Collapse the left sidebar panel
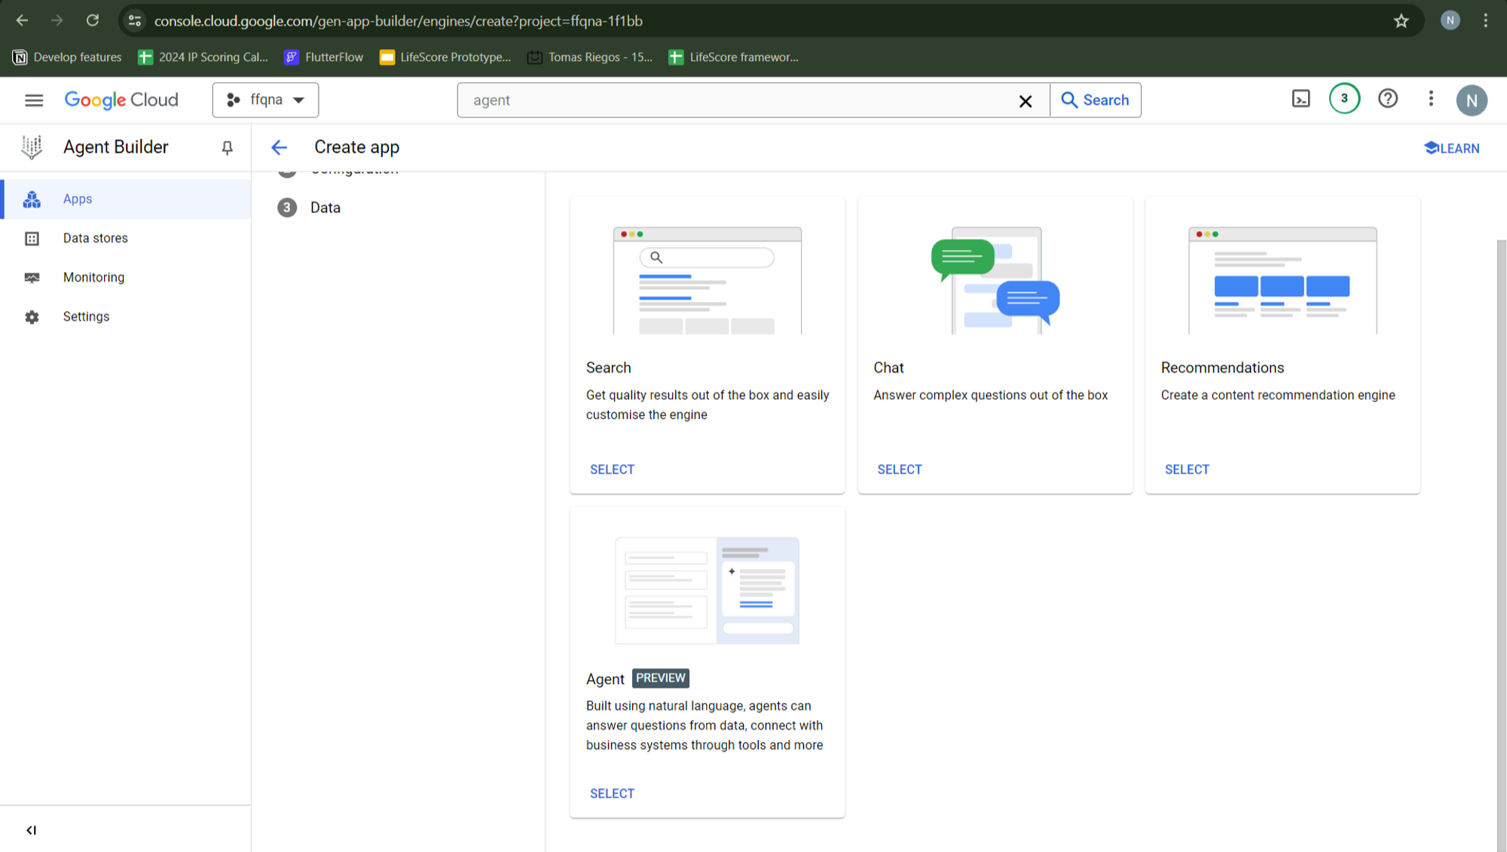 click(31, 830)
